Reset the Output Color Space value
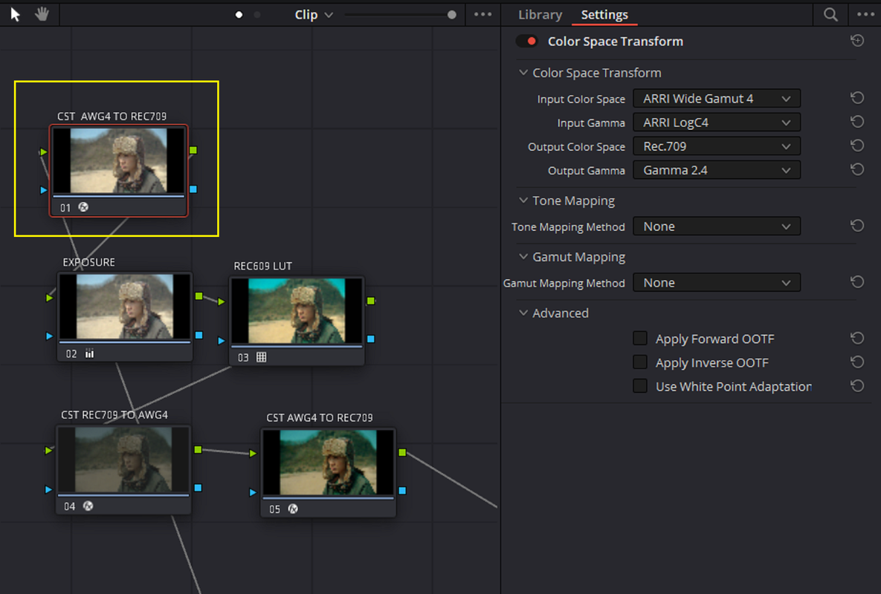Image resolution: width=881 pixels, height=594 pixels. [857, 146]
